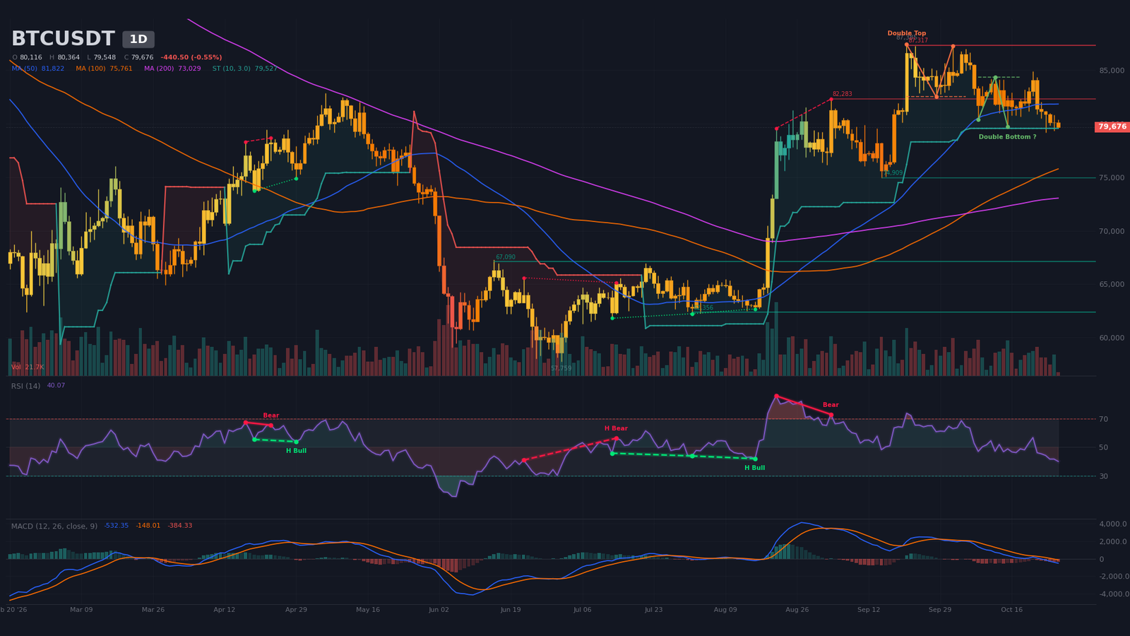Click the Jul 23 date axis label
1130x636 pixels.
tap(653, 609)
